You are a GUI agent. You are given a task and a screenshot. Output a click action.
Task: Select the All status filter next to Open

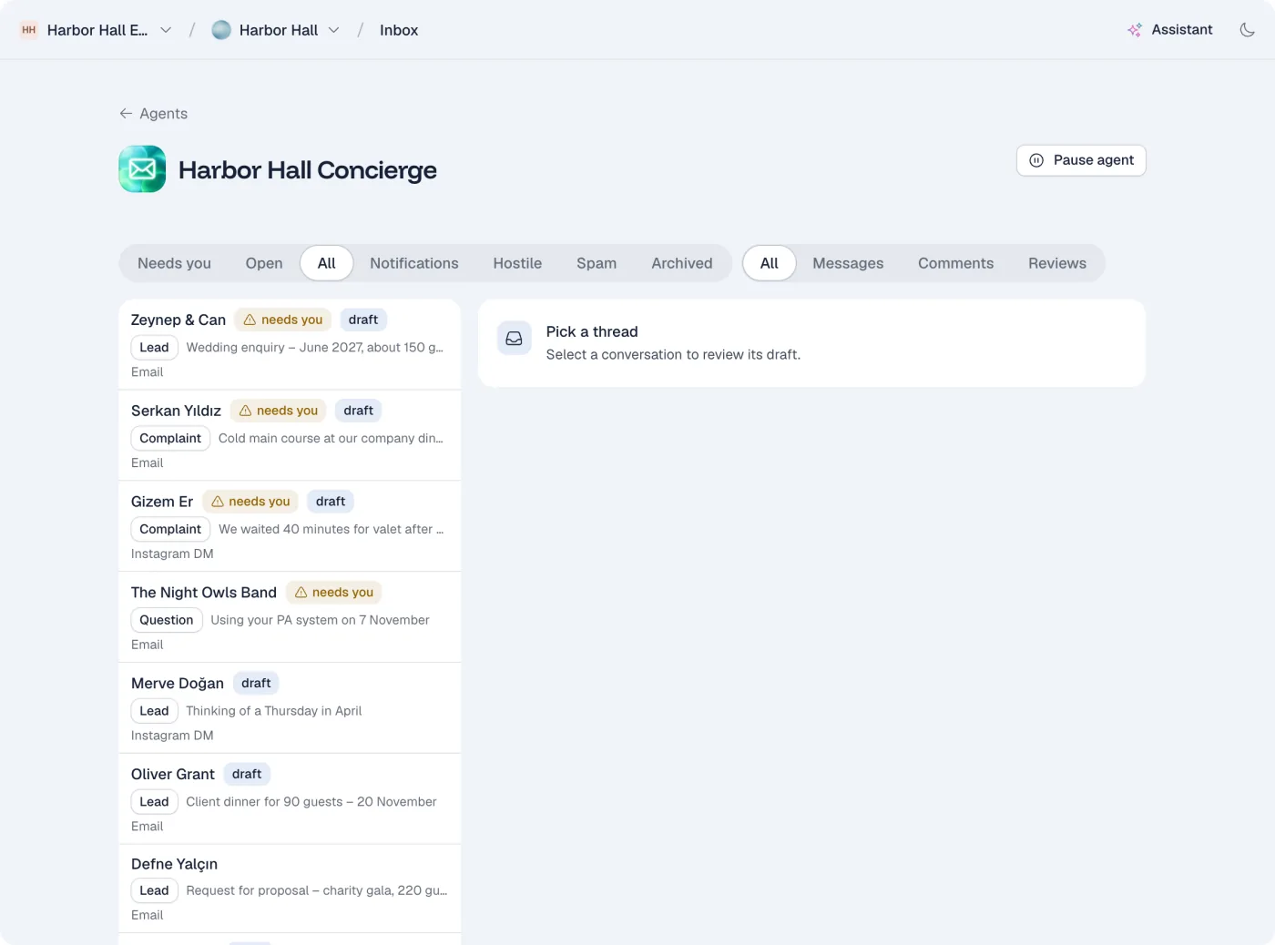pyautogui.click(x=327, y=263)
